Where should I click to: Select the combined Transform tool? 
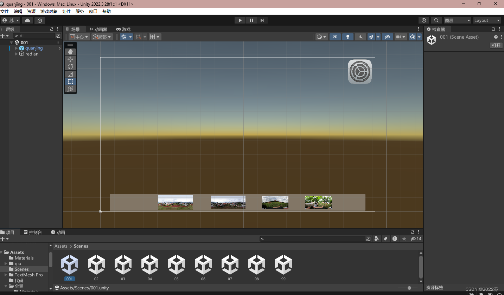point(70,89)
